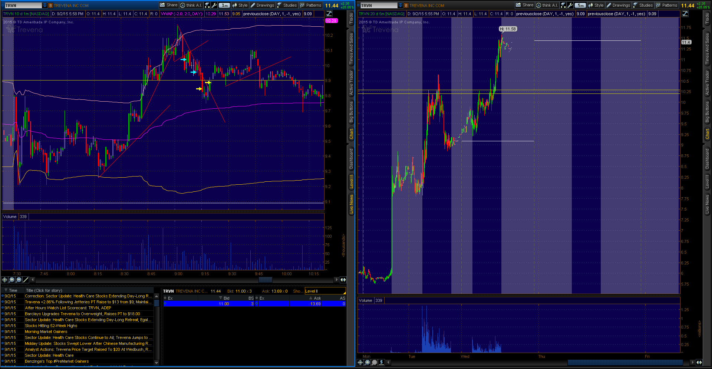Zoom in on the right chart
The image size is (712, 369).
pyautogui.click(x=367, y=362)
